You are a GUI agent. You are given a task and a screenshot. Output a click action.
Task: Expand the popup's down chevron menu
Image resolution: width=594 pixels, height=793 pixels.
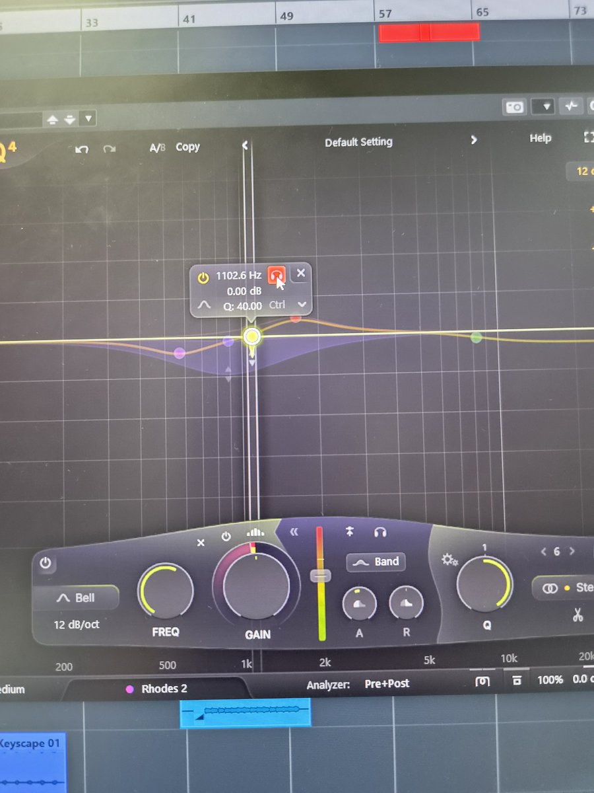point(302,305)
